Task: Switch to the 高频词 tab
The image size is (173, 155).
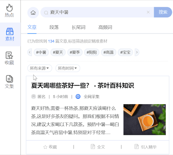Action: pyautogui.click(x=105, y=27)
